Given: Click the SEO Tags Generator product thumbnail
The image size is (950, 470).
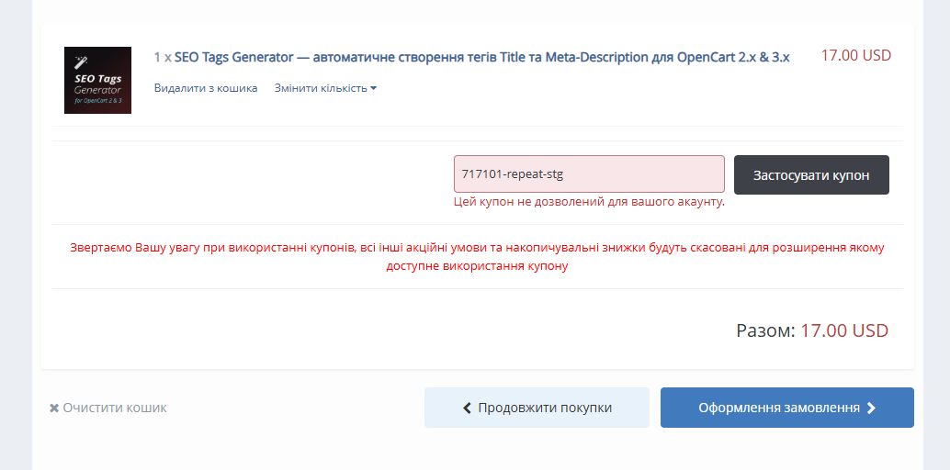Looking at the screenshot, I should point(97,81).
